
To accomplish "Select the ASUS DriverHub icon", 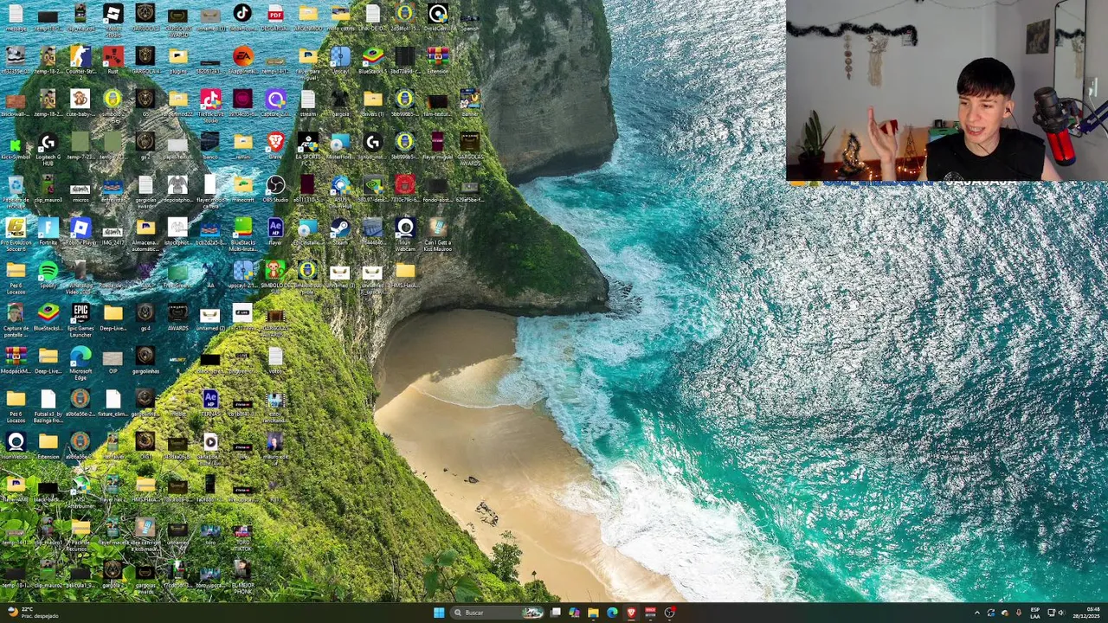I will click(340, 190).
